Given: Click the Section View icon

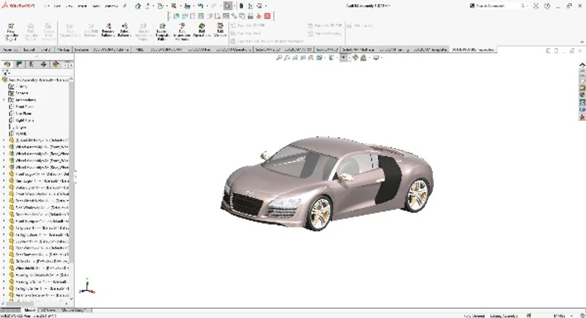Looking at the screenshot, I should pos(303,58).
